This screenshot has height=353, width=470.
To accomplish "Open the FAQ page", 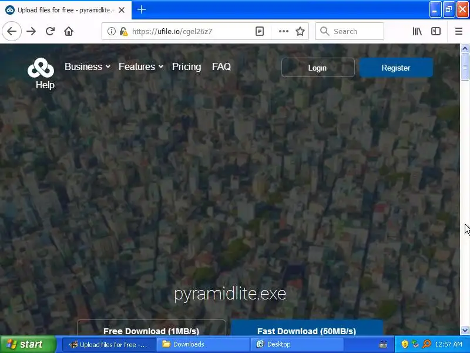I will (x=221, y=66).
